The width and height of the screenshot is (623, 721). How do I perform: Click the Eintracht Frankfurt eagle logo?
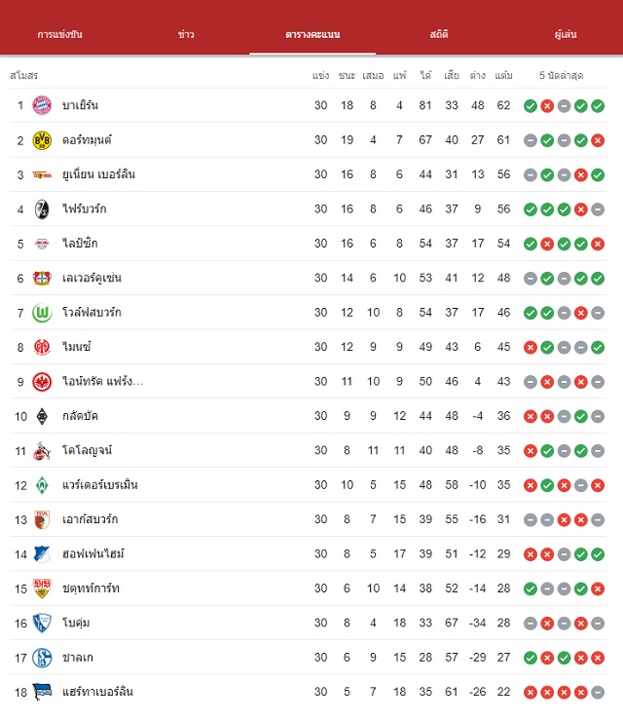point(42,382)
